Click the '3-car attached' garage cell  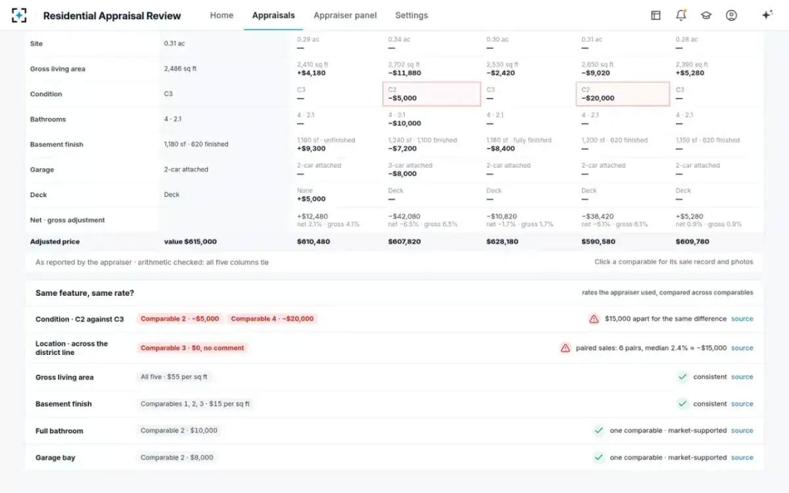click(410, 166)
